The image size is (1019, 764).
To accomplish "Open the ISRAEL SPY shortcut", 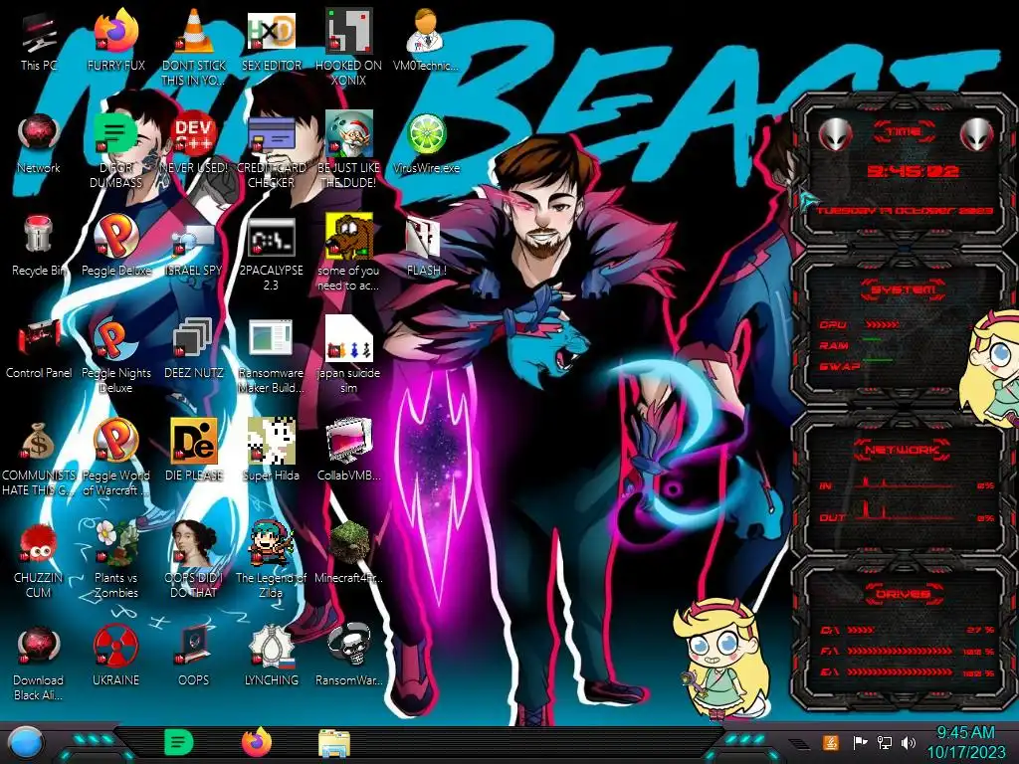I will tap(193, 241).
